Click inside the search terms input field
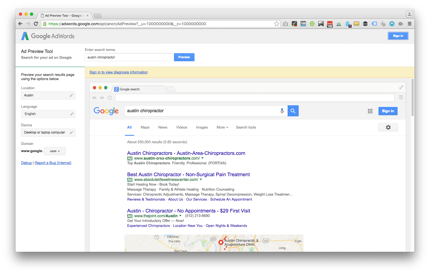This screenshot has height=274, width=430. pyautogui.click(x=128, y=57)
